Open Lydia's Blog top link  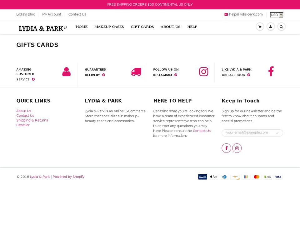tap(26, 14)
